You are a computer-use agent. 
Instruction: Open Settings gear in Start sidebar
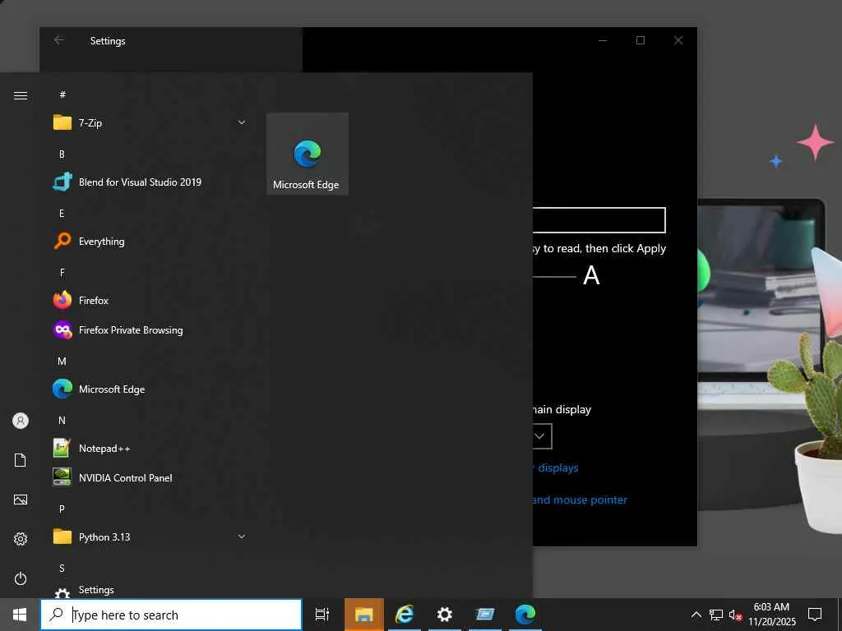21,539
